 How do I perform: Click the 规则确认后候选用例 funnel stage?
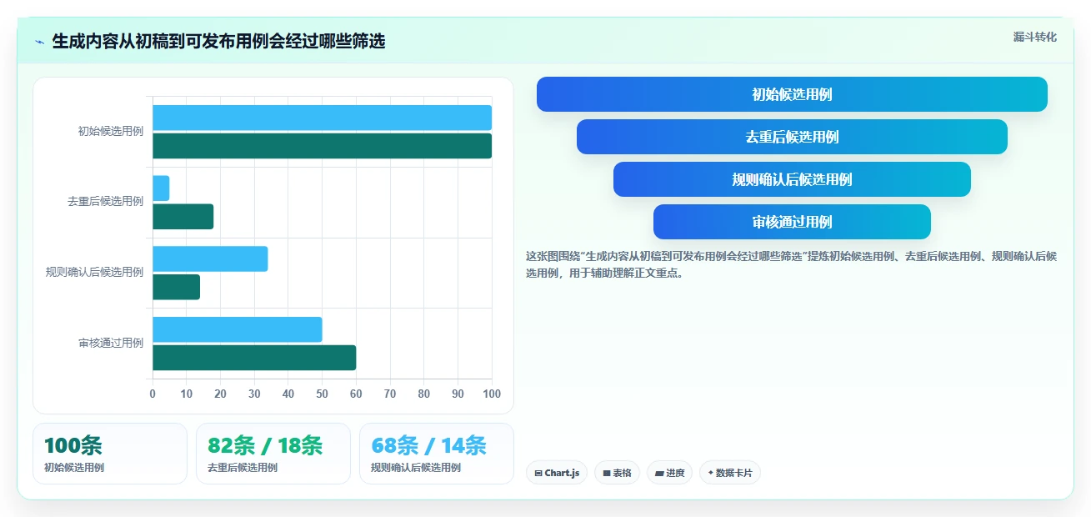click(x=792, y=179)
